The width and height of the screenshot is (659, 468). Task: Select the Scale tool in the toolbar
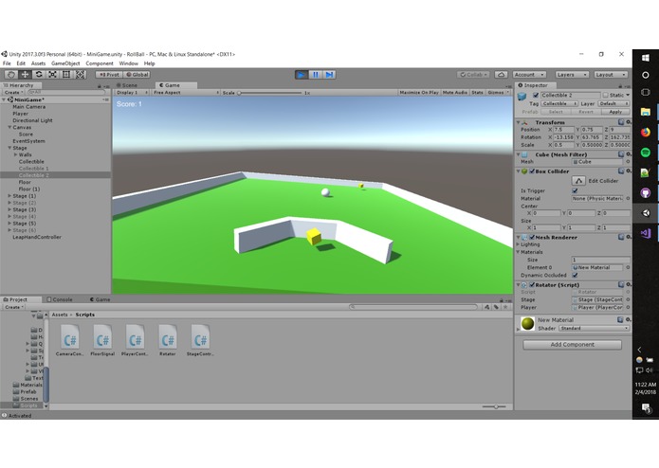pyautogui.click(x=52, y=74)
